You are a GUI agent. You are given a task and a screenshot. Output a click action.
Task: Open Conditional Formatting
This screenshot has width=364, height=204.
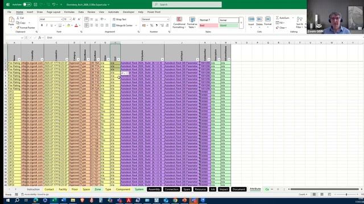point(179,23)
